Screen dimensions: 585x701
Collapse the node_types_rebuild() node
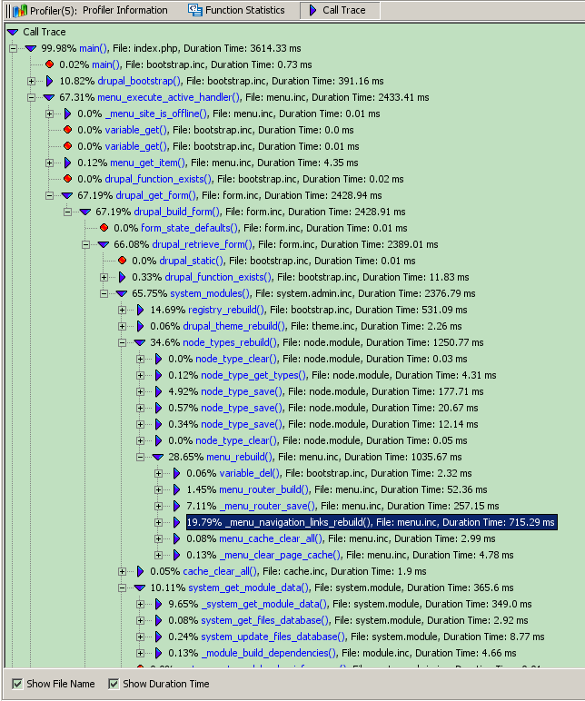tap(122, 342)
